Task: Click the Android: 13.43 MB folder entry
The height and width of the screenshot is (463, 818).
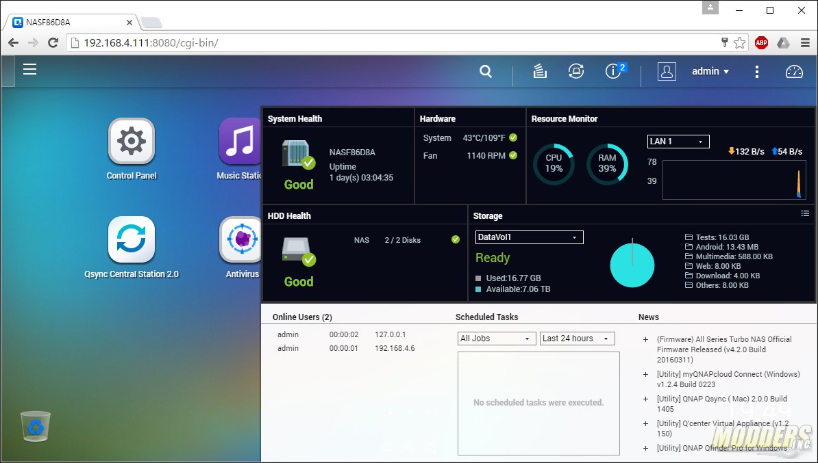Action: click(721, 247)
